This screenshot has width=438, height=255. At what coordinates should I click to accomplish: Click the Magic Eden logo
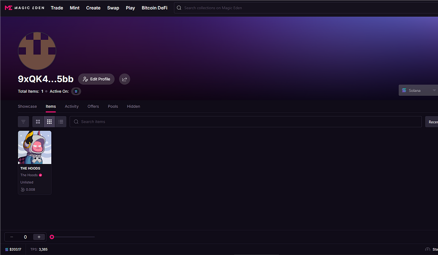point(24,8)
